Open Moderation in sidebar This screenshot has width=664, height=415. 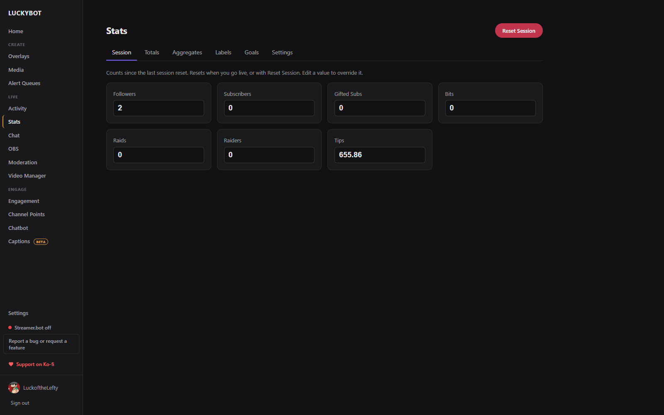[23, 162]
